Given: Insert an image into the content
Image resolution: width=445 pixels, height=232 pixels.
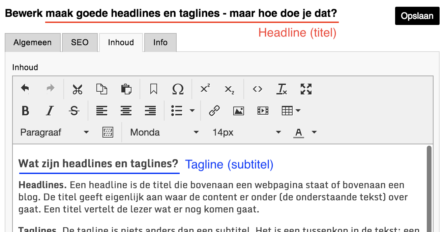Looking at the screenshot, I should (x=238, y=111).
